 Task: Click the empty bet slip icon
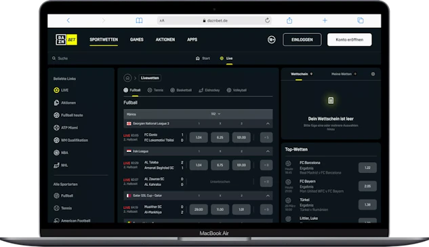(331, 100)
